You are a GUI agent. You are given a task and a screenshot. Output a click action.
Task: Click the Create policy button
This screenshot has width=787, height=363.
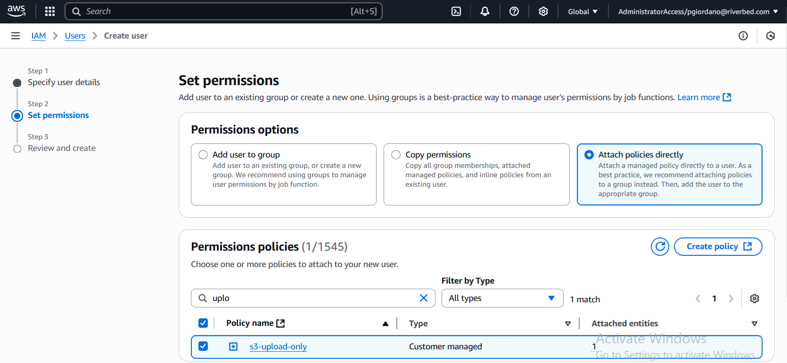point(718,246)
